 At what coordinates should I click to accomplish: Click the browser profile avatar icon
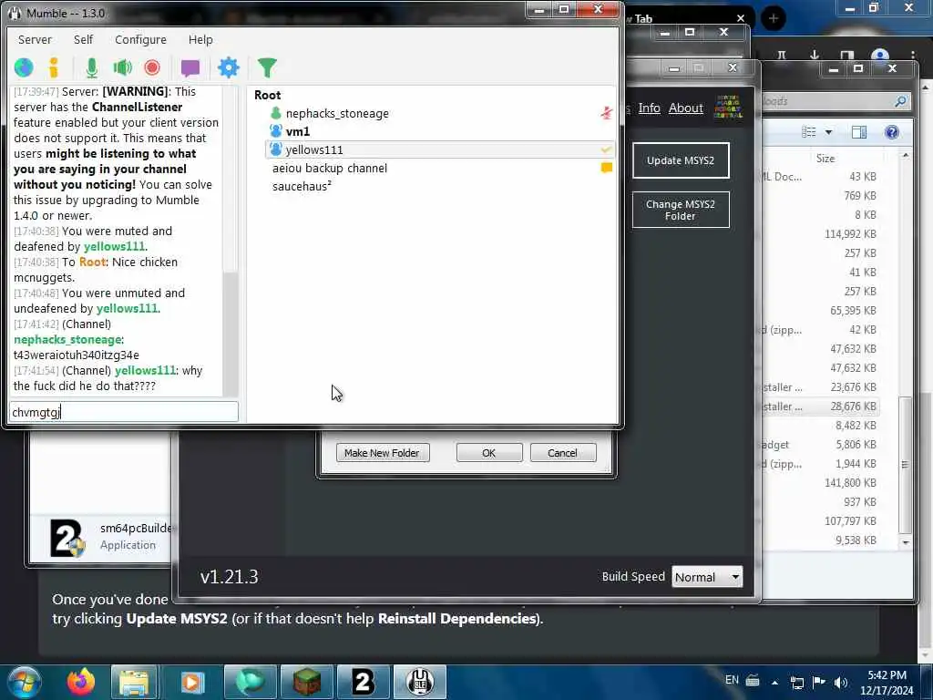[879, 56]
